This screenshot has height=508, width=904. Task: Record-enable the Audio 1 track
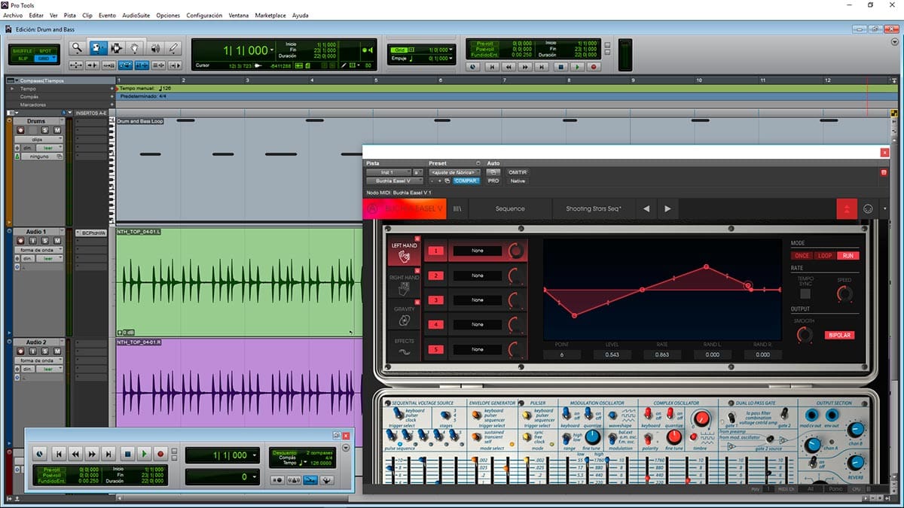[21, 241]
